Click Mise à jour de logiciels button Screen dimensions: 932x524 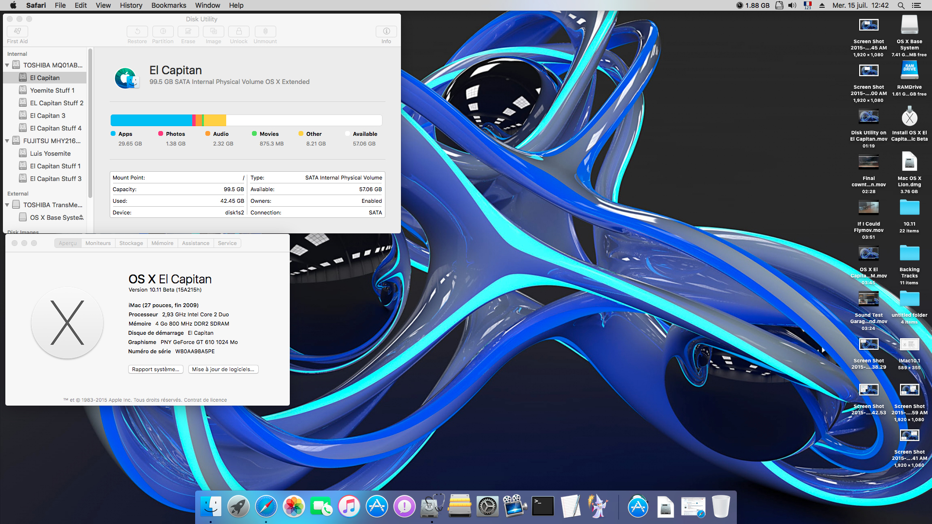[223, 369]
